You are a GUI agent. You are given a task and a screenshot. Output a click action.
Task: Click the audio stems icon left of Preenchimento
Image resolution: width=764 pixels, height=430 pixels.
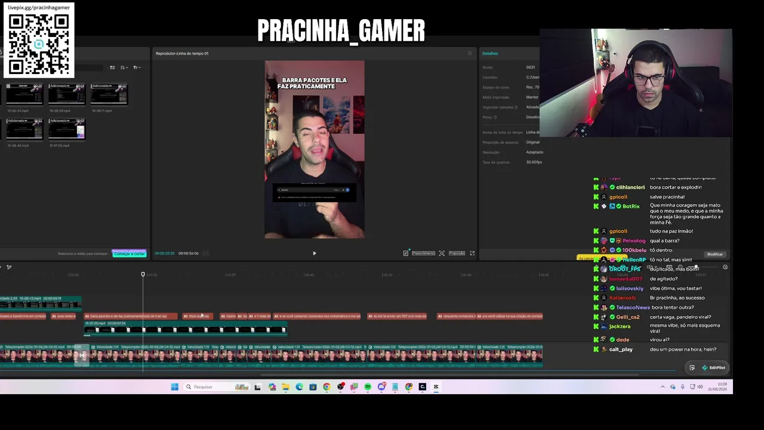[x=406, y=253]
